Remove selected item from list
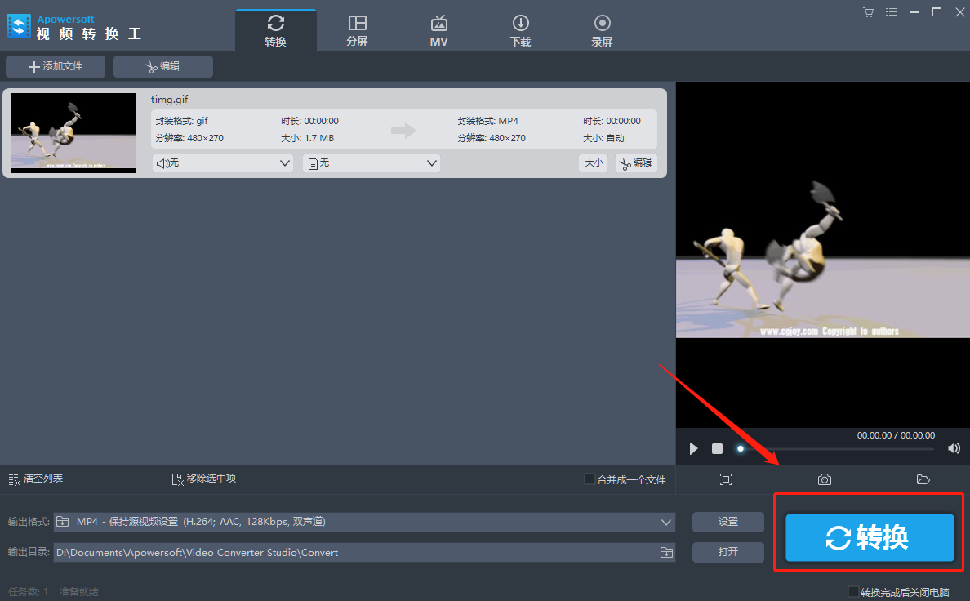970x601 pixels. (x=203, y=479)
